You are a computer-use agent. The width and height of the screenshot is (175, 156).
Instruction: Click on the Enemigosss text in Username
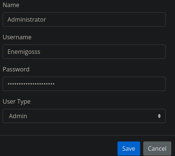tap(24, 52)
